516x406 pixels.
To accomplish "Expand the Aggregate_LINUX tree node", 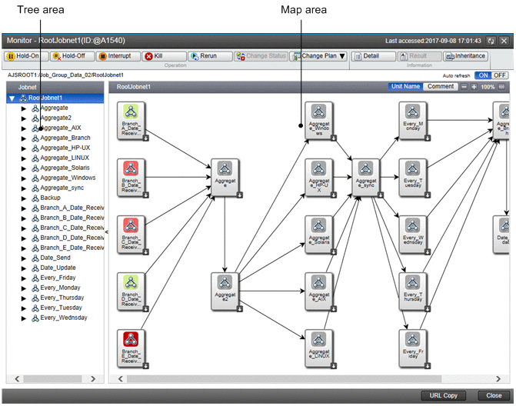I will (24, 158).
